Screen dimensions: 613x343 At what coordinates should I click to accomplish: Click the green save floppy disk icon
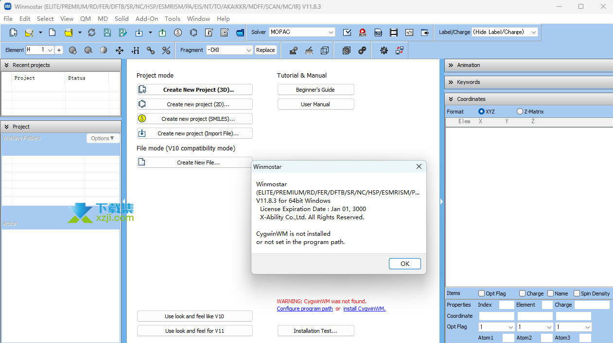coord(107,33)
